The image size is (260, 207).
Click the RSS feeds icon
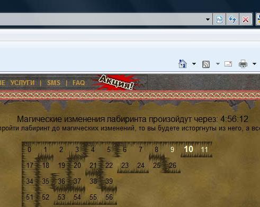tap(206, 64)
